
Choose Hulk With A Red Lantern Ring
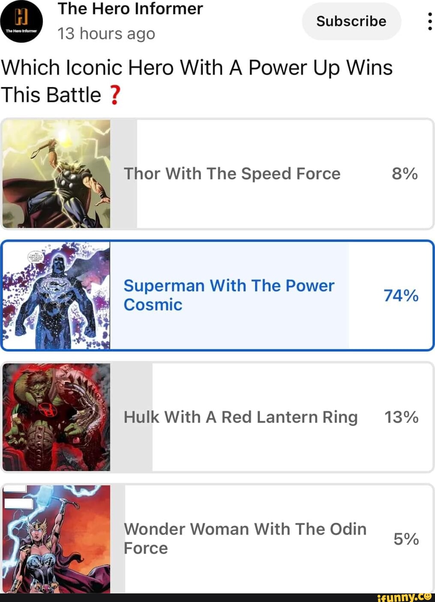click(x=240, y=417)
